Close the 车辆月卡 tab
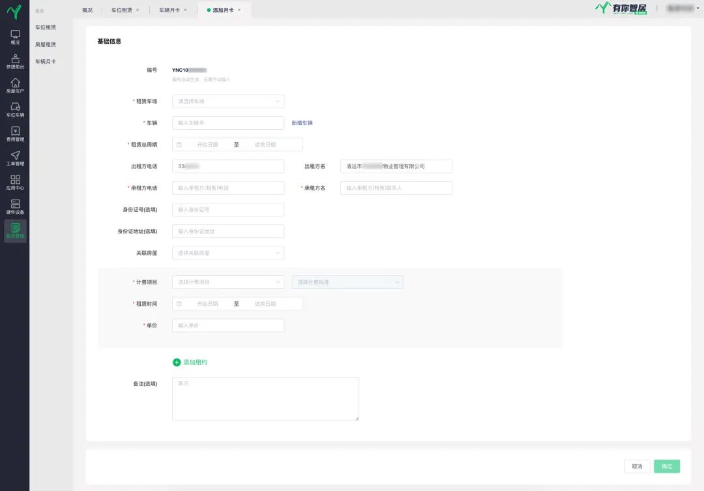Image resolution: width=704 pixels, height=491 pixels. 185,10
